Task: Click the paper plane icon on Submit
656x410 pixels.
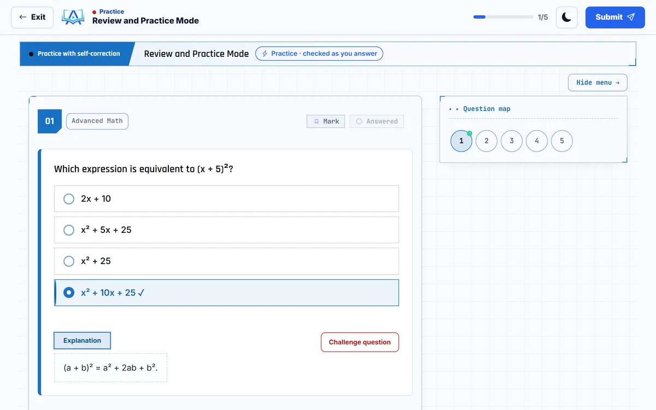Action: coord(631,17)
